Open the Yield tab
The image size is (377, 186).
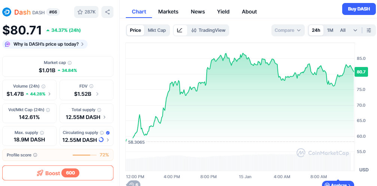224,12
